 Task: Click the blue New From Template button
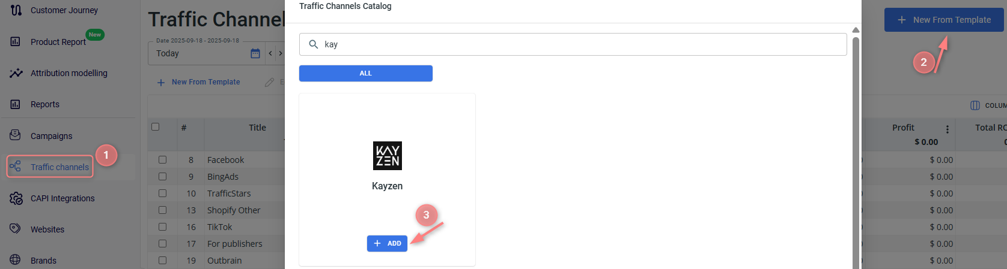(943, 20)
